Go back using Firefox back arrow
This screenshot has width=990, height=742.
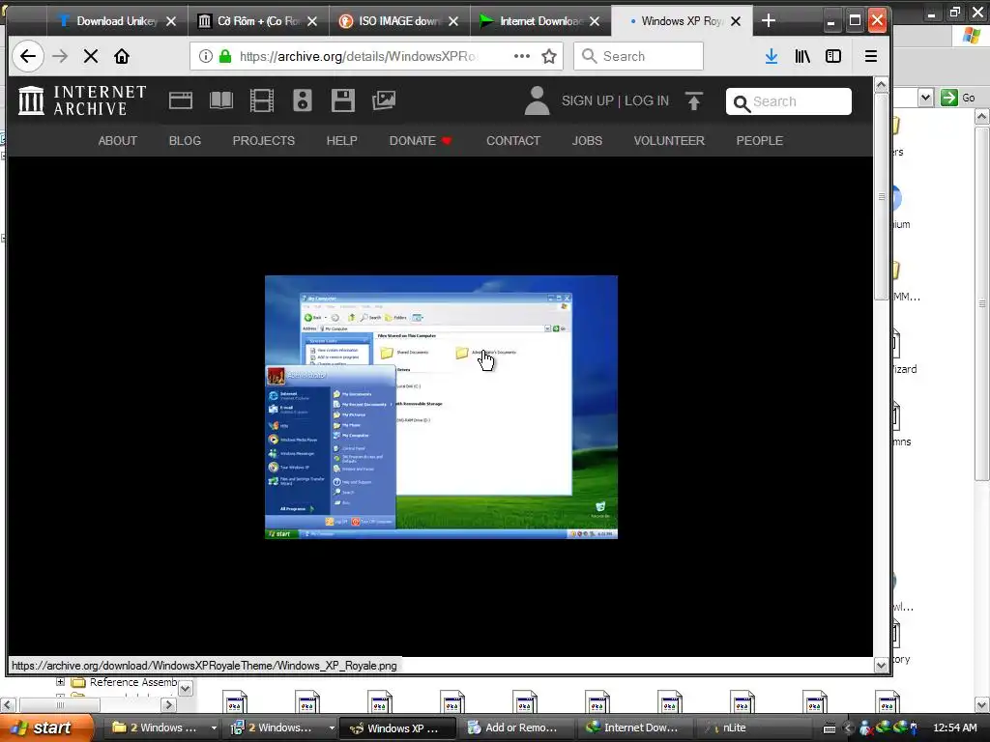pos(28,56)
